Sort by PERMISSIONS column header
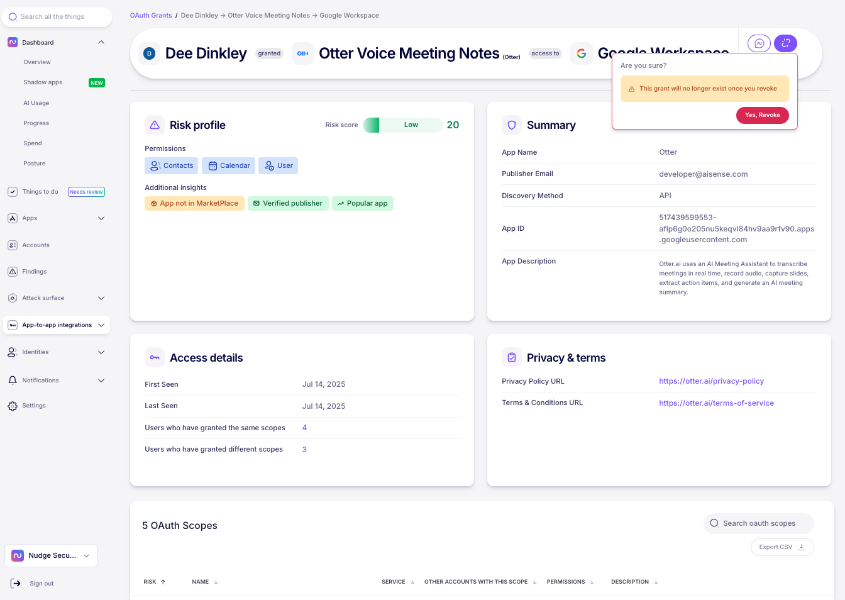Viewport: 845px width, 600px height. 570,582
